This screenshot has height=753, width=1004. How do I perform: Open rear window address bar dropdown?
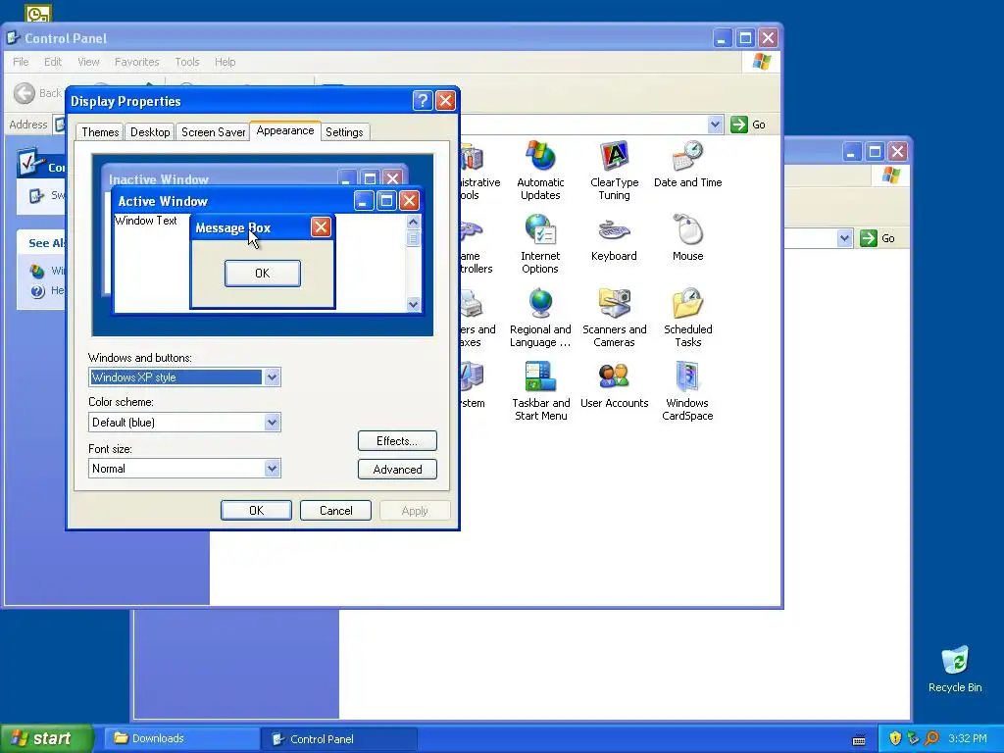pyautogui.click(x=844, y=238)
